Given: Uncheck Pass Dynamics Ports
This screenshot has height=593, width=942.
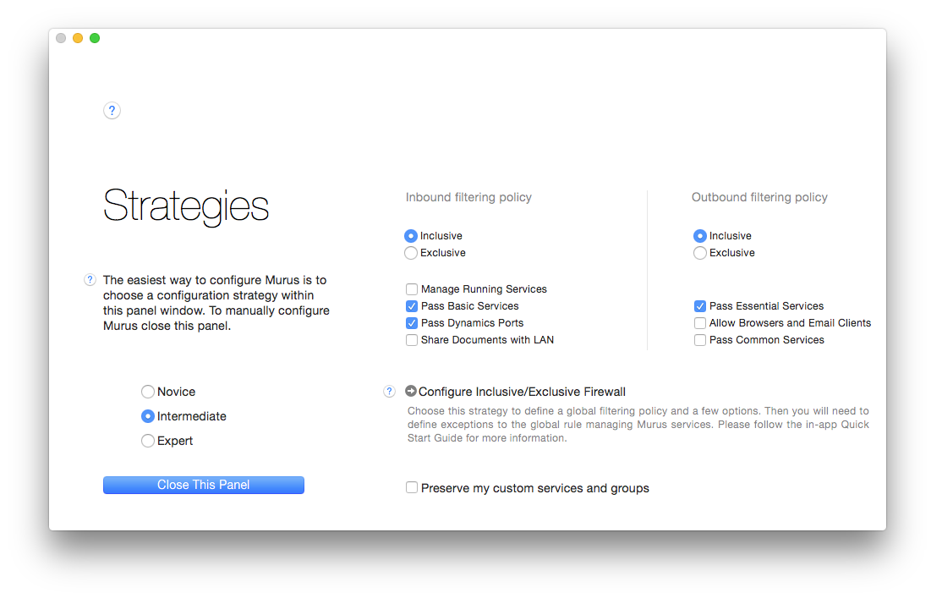Looking at the screenshot, I should click(x=412, y=323).
